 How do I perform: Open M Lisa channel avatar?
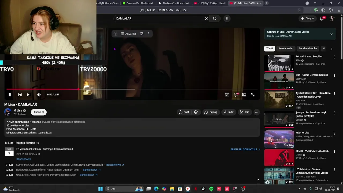(x=8, y=112)
